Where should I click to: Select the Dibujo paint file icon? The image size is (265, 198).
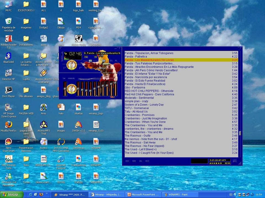[61, 23]
